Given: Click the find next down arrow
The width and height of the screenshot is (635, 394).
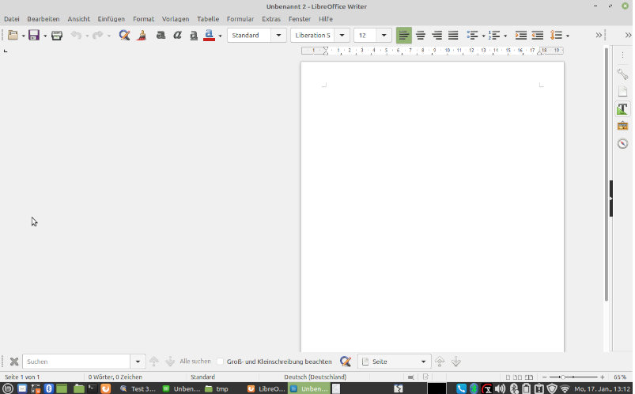Looking at the screenshot, I should tap(170, 361).
